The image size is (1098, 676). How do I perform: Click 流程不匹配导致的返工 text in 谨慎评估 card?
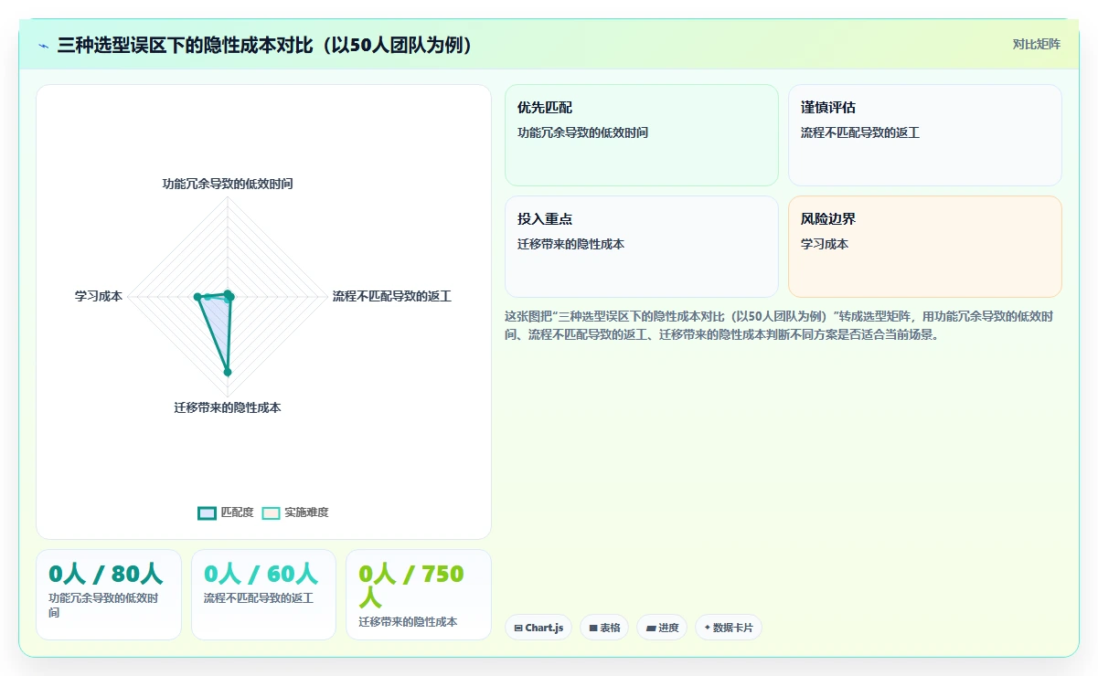860,132
